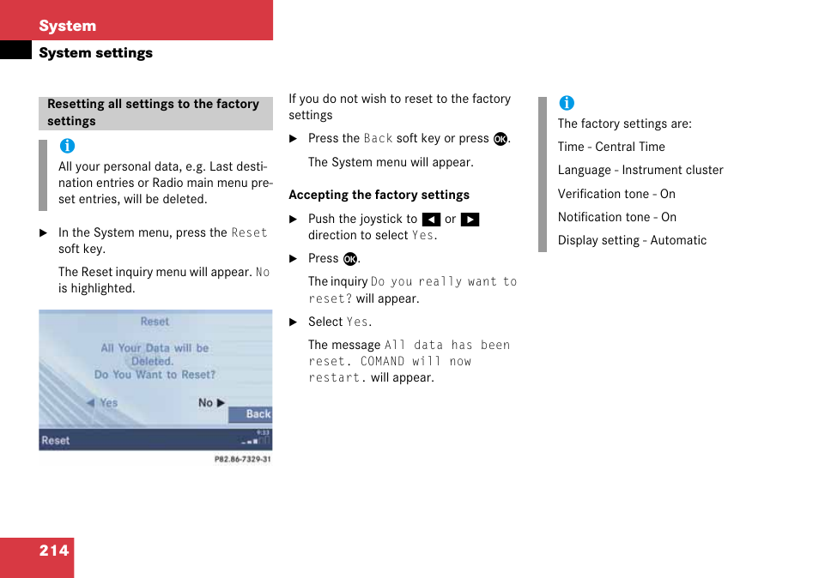This screenshot has height=578, width=819.
Task: Click 'Do You Want to Reset?' in the screen image
Action: click(x=155, y=375)
